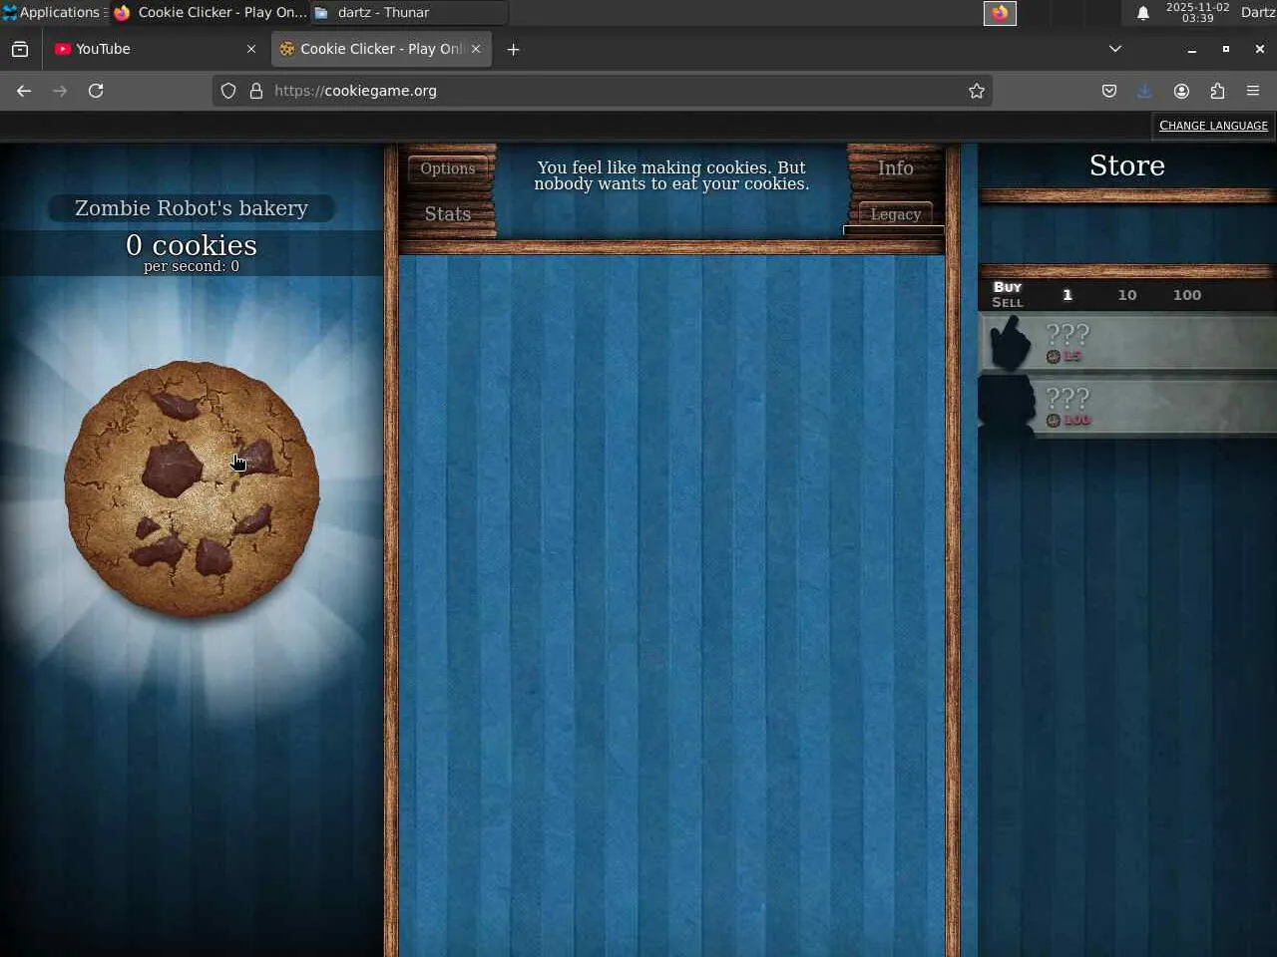The width and height of the screenshot is (1277, 957).
Task: Buy the second ??? item costing 100
Action: click(x=1128, y=407)
